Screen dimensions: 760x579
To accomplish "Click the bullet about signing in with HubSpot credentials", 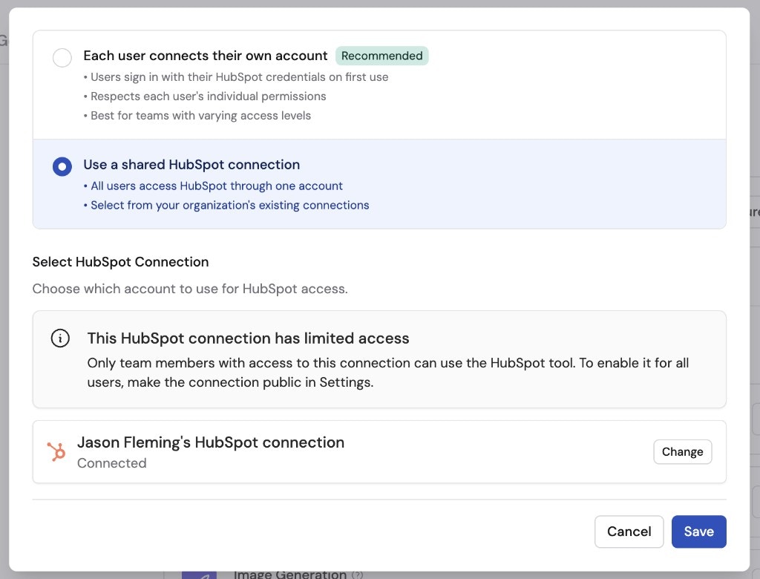I will click(236, 76).
